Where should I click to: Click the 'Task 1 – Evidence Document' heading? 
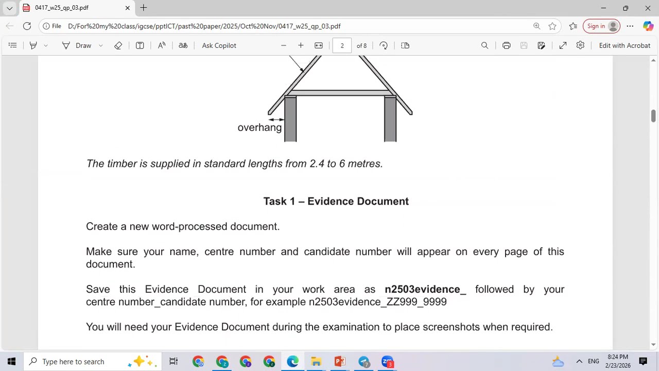tap(336, 201)
